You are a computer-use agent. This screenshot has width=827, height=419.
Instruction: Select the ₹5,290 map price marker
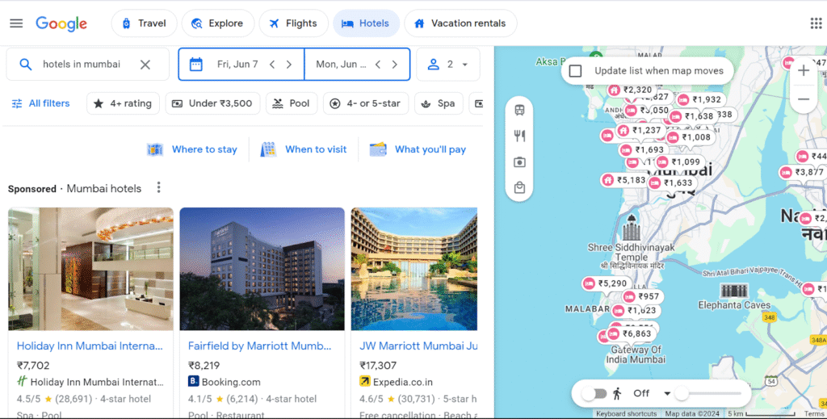coord(606,283)
